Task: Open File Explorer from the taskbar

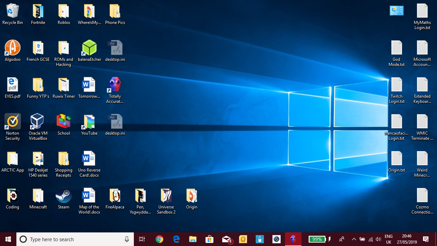Action: 193,239
